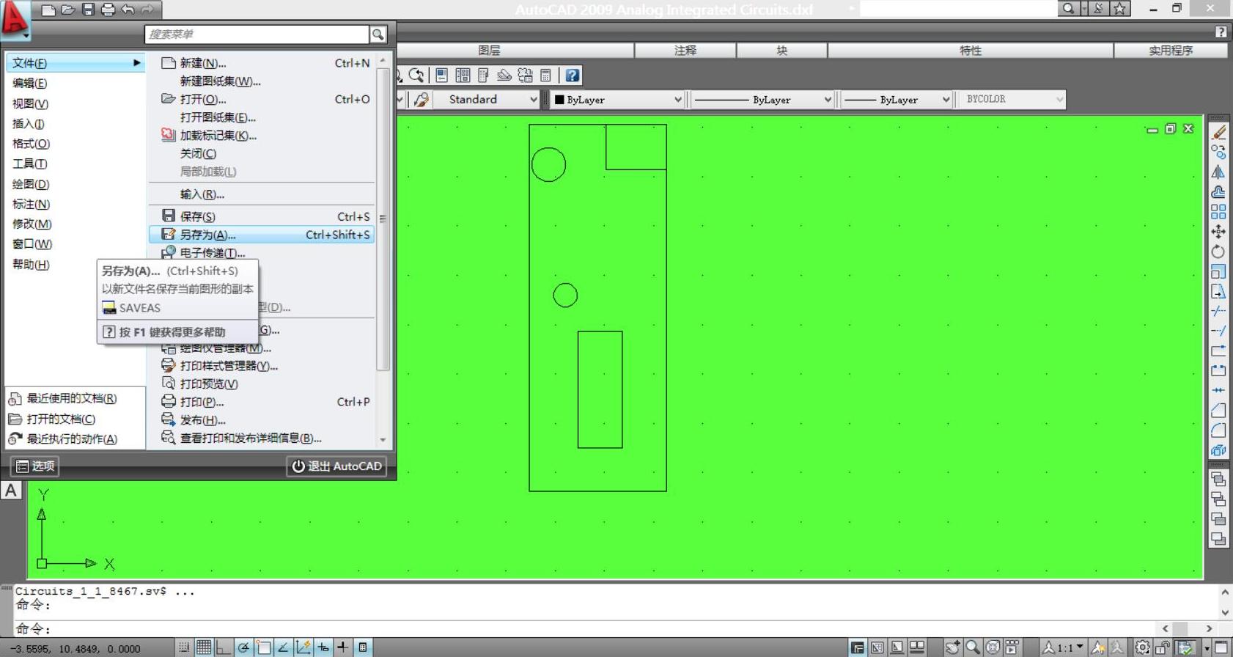This screenshot has height=657, width=1233.
Task: Click the 搜索菜单 search input field
Action: coord(257,34)
